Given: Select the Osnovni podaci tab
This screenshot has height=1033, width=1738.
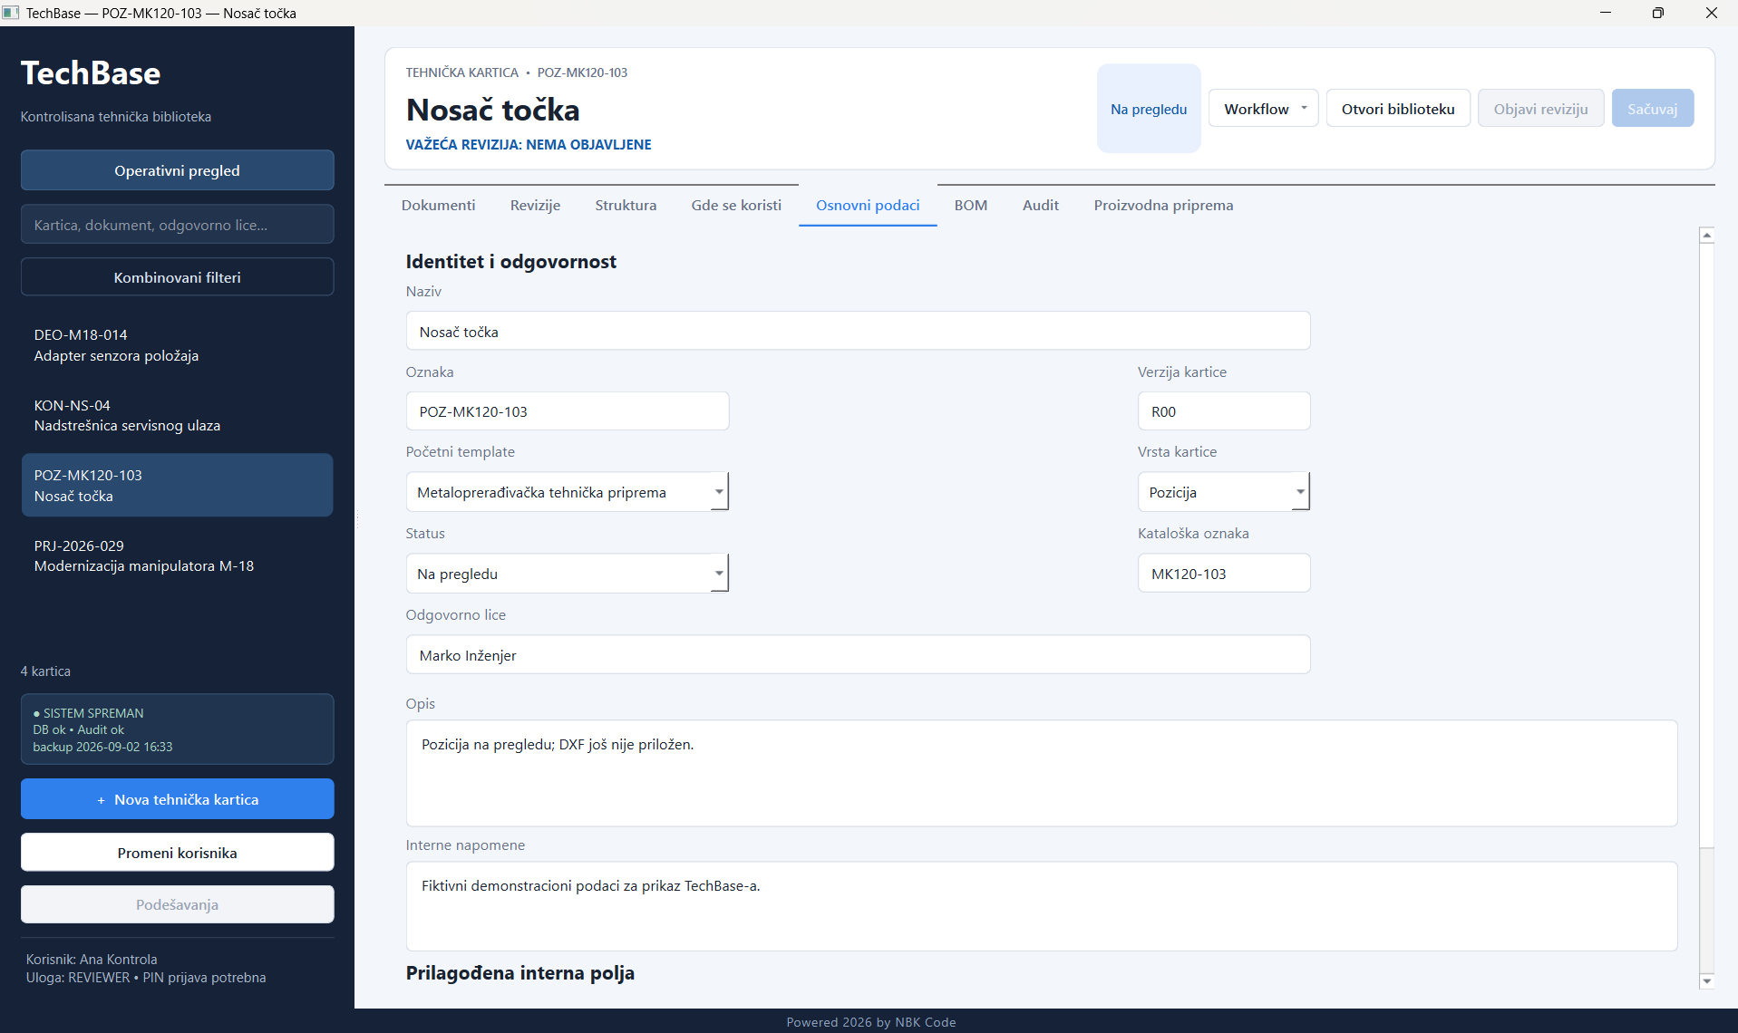Looking at the screenshot, I should (x=868, y=206).
